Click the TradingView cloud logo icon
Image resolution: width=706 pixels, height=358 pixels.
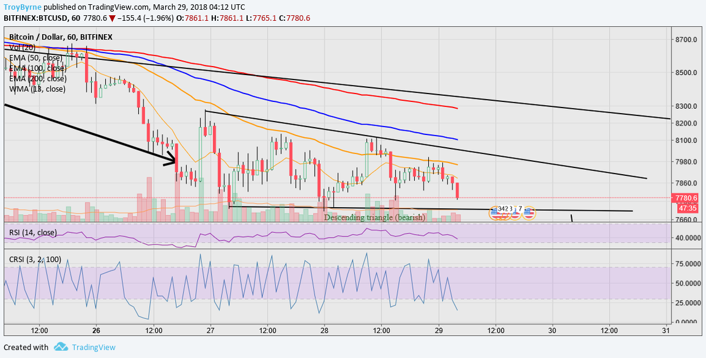61,347
